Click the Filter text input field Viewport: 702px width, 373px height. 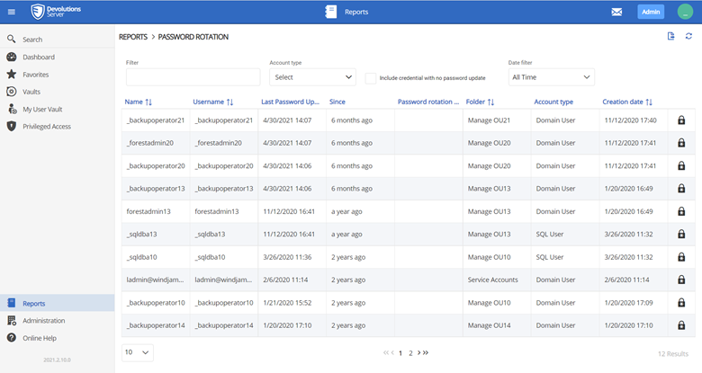[193, 77]
